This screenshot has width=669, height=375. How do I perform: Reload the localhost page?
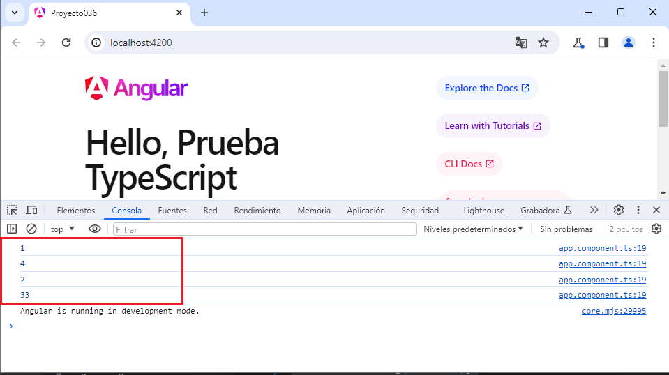pos(66,43)
